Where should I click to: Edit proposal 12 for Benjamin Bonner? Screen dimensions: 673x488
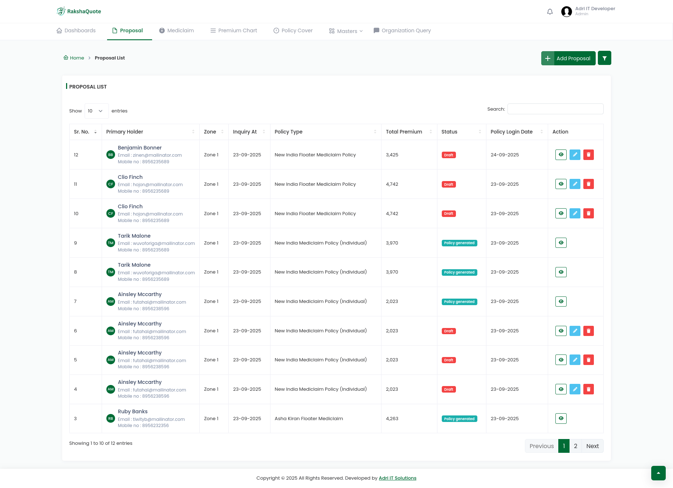575,155
